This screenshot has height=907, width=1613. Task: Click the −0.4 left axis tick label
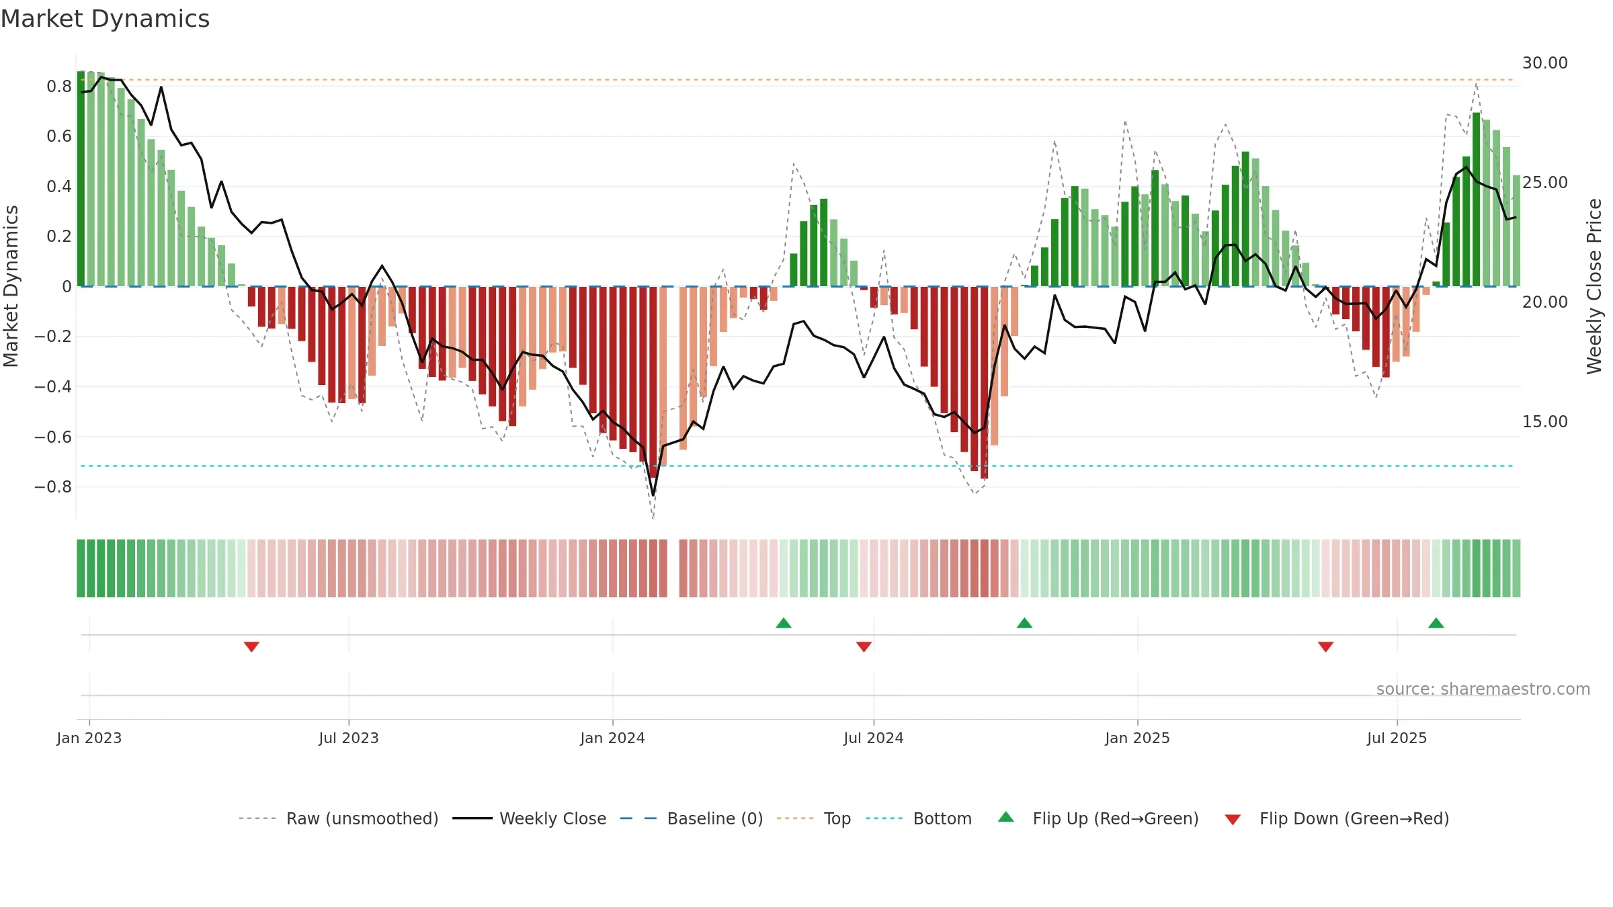coord(53,387)
